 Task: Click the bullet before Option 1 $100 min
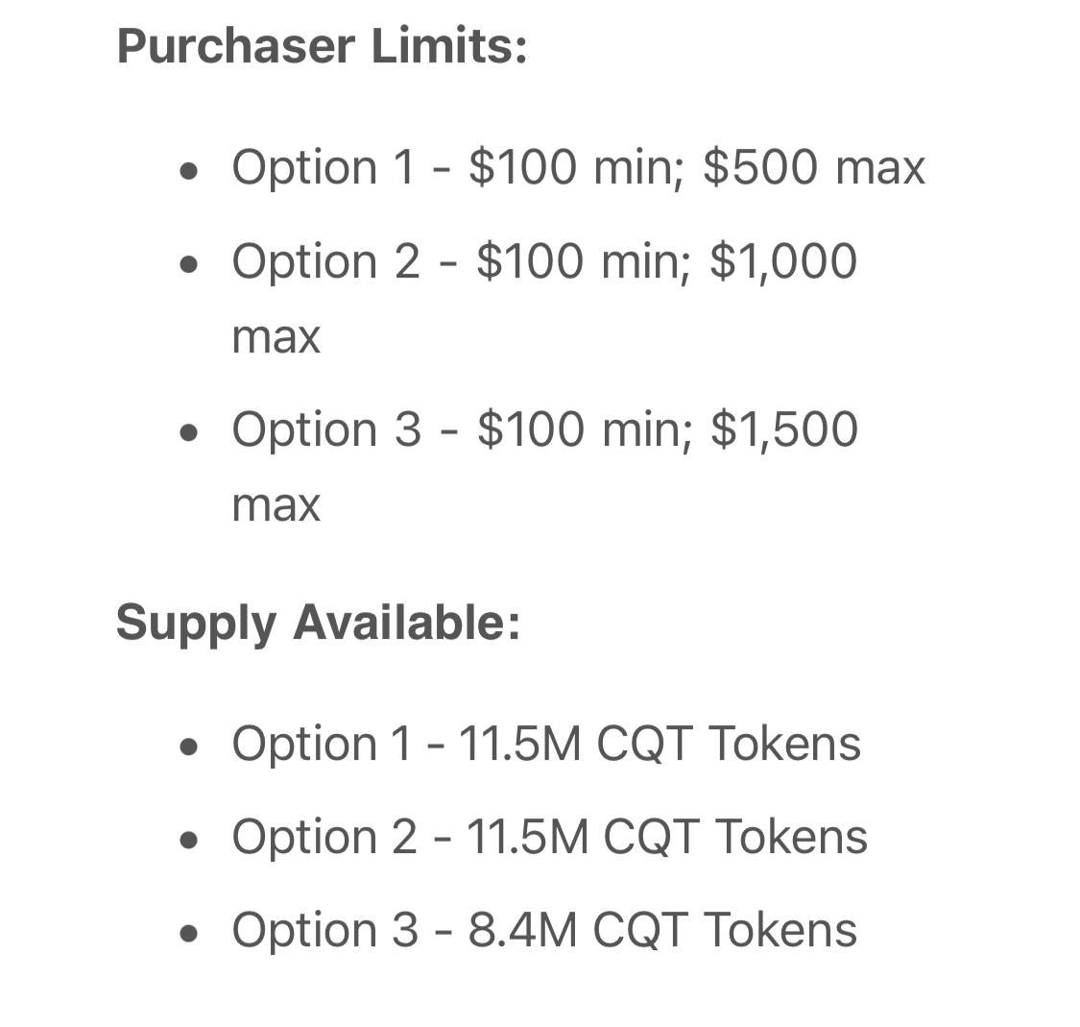pos(188,171)
